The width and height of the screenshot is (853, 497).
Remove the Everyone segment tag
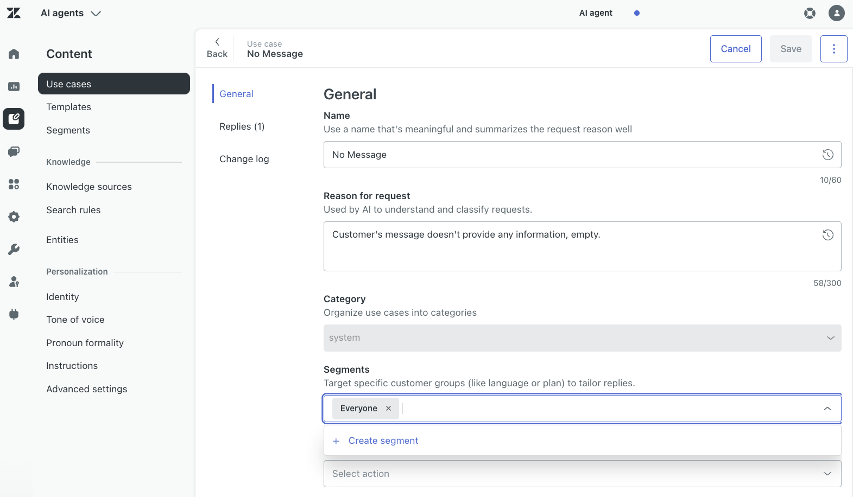pos(388,409)
